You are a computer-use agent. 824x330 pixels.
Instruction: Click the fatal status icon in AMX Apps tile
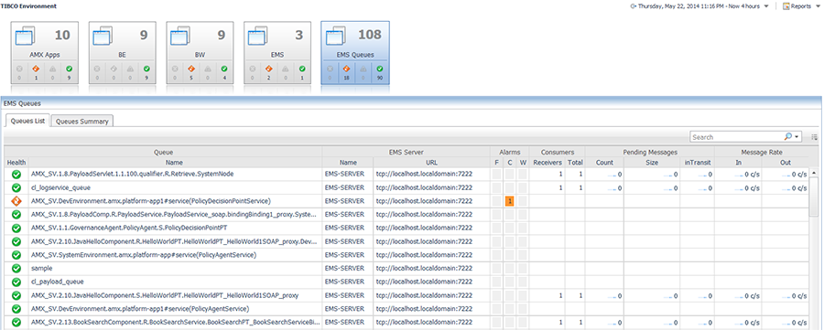click(x=20, y=69)
